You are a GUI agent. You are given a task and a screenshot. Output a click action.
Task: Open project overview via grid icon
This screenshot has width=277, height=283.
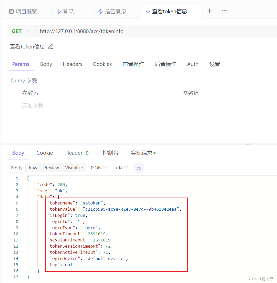point(11,11)
